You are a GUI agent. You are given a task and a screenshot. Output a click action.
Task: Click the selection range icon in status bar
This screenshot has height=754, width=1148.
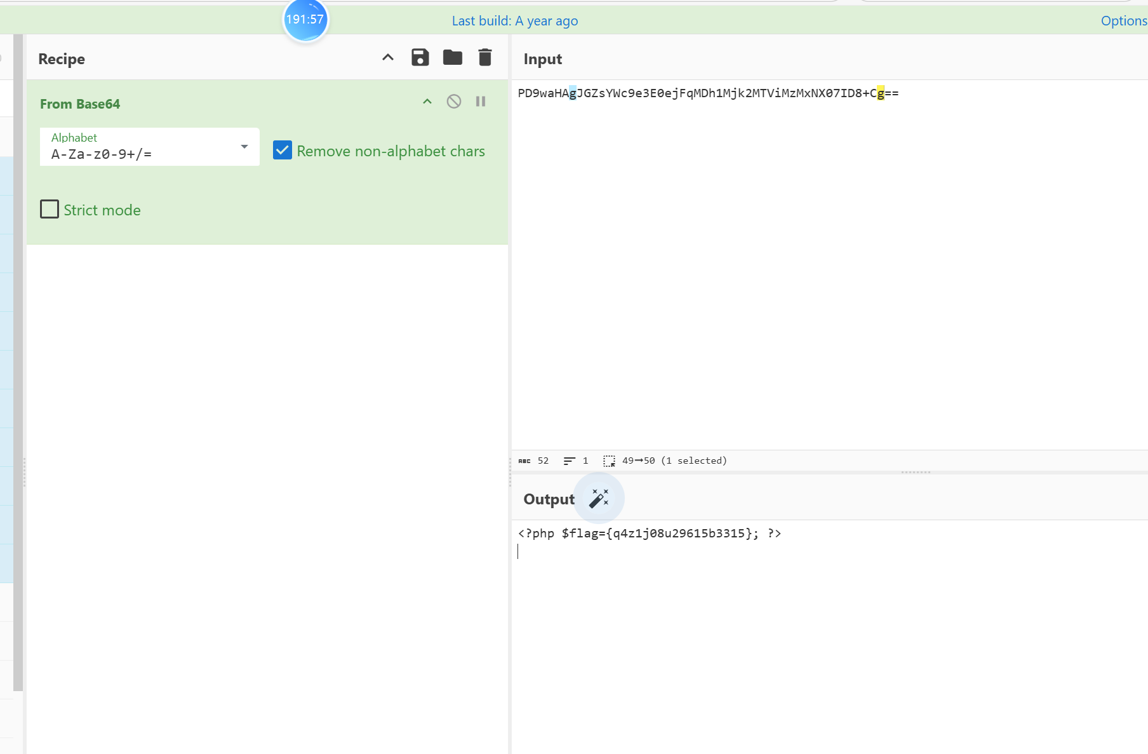[x=609, y=461]
